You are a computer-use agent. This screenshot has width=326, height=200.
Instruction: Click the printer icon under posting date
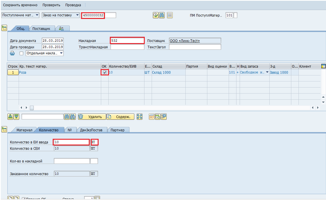[12, 53]
